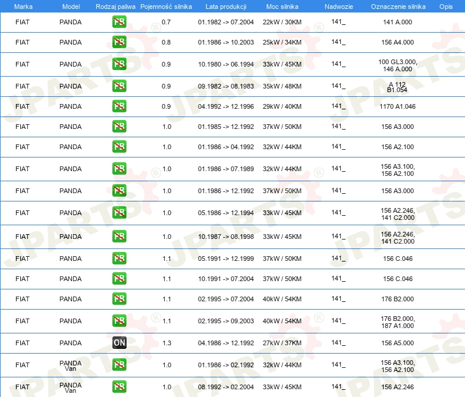The image size is (465, 397).
Task: Click the Oznaczenie silnika column header
Action: (398, 7)
